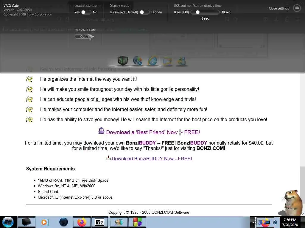
Task: Launch Windows Live Messenger from VAIO Gate dock
Action: [x=182, y=61]
